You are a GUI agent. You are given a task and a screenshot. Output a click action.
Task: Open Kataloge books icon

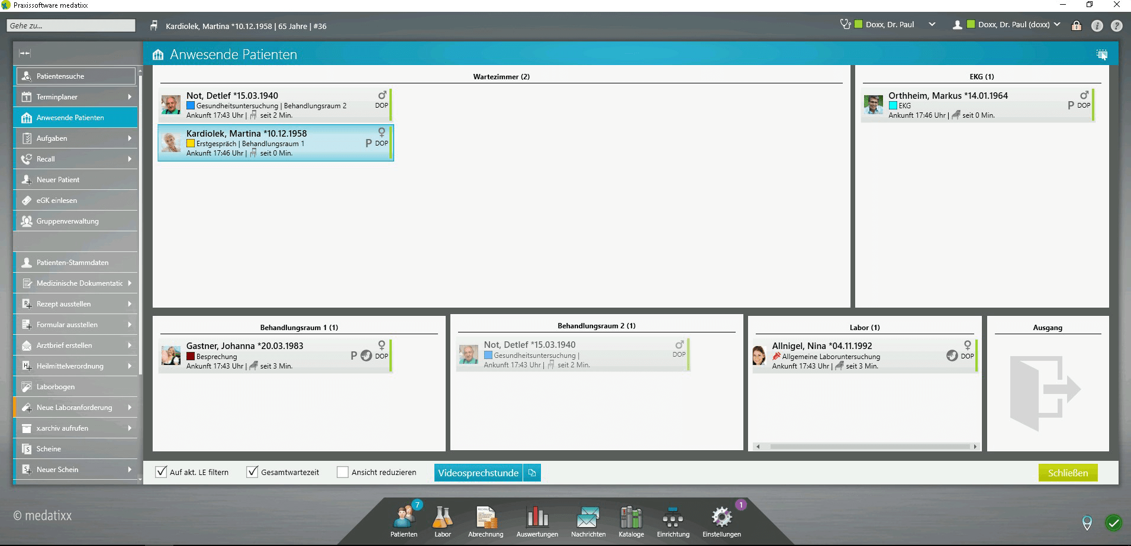(x=631, y=518)
